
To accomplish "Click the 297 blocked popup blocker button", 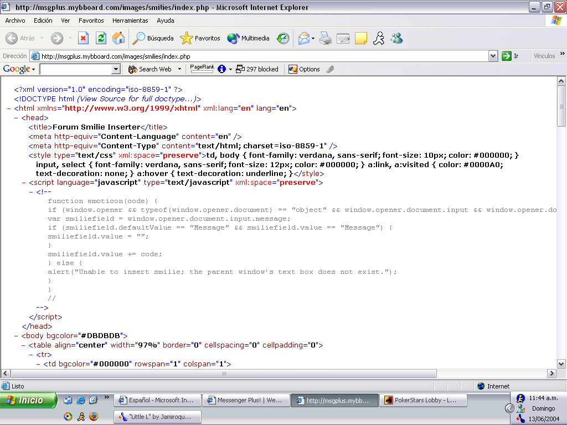I will point(257,69).
